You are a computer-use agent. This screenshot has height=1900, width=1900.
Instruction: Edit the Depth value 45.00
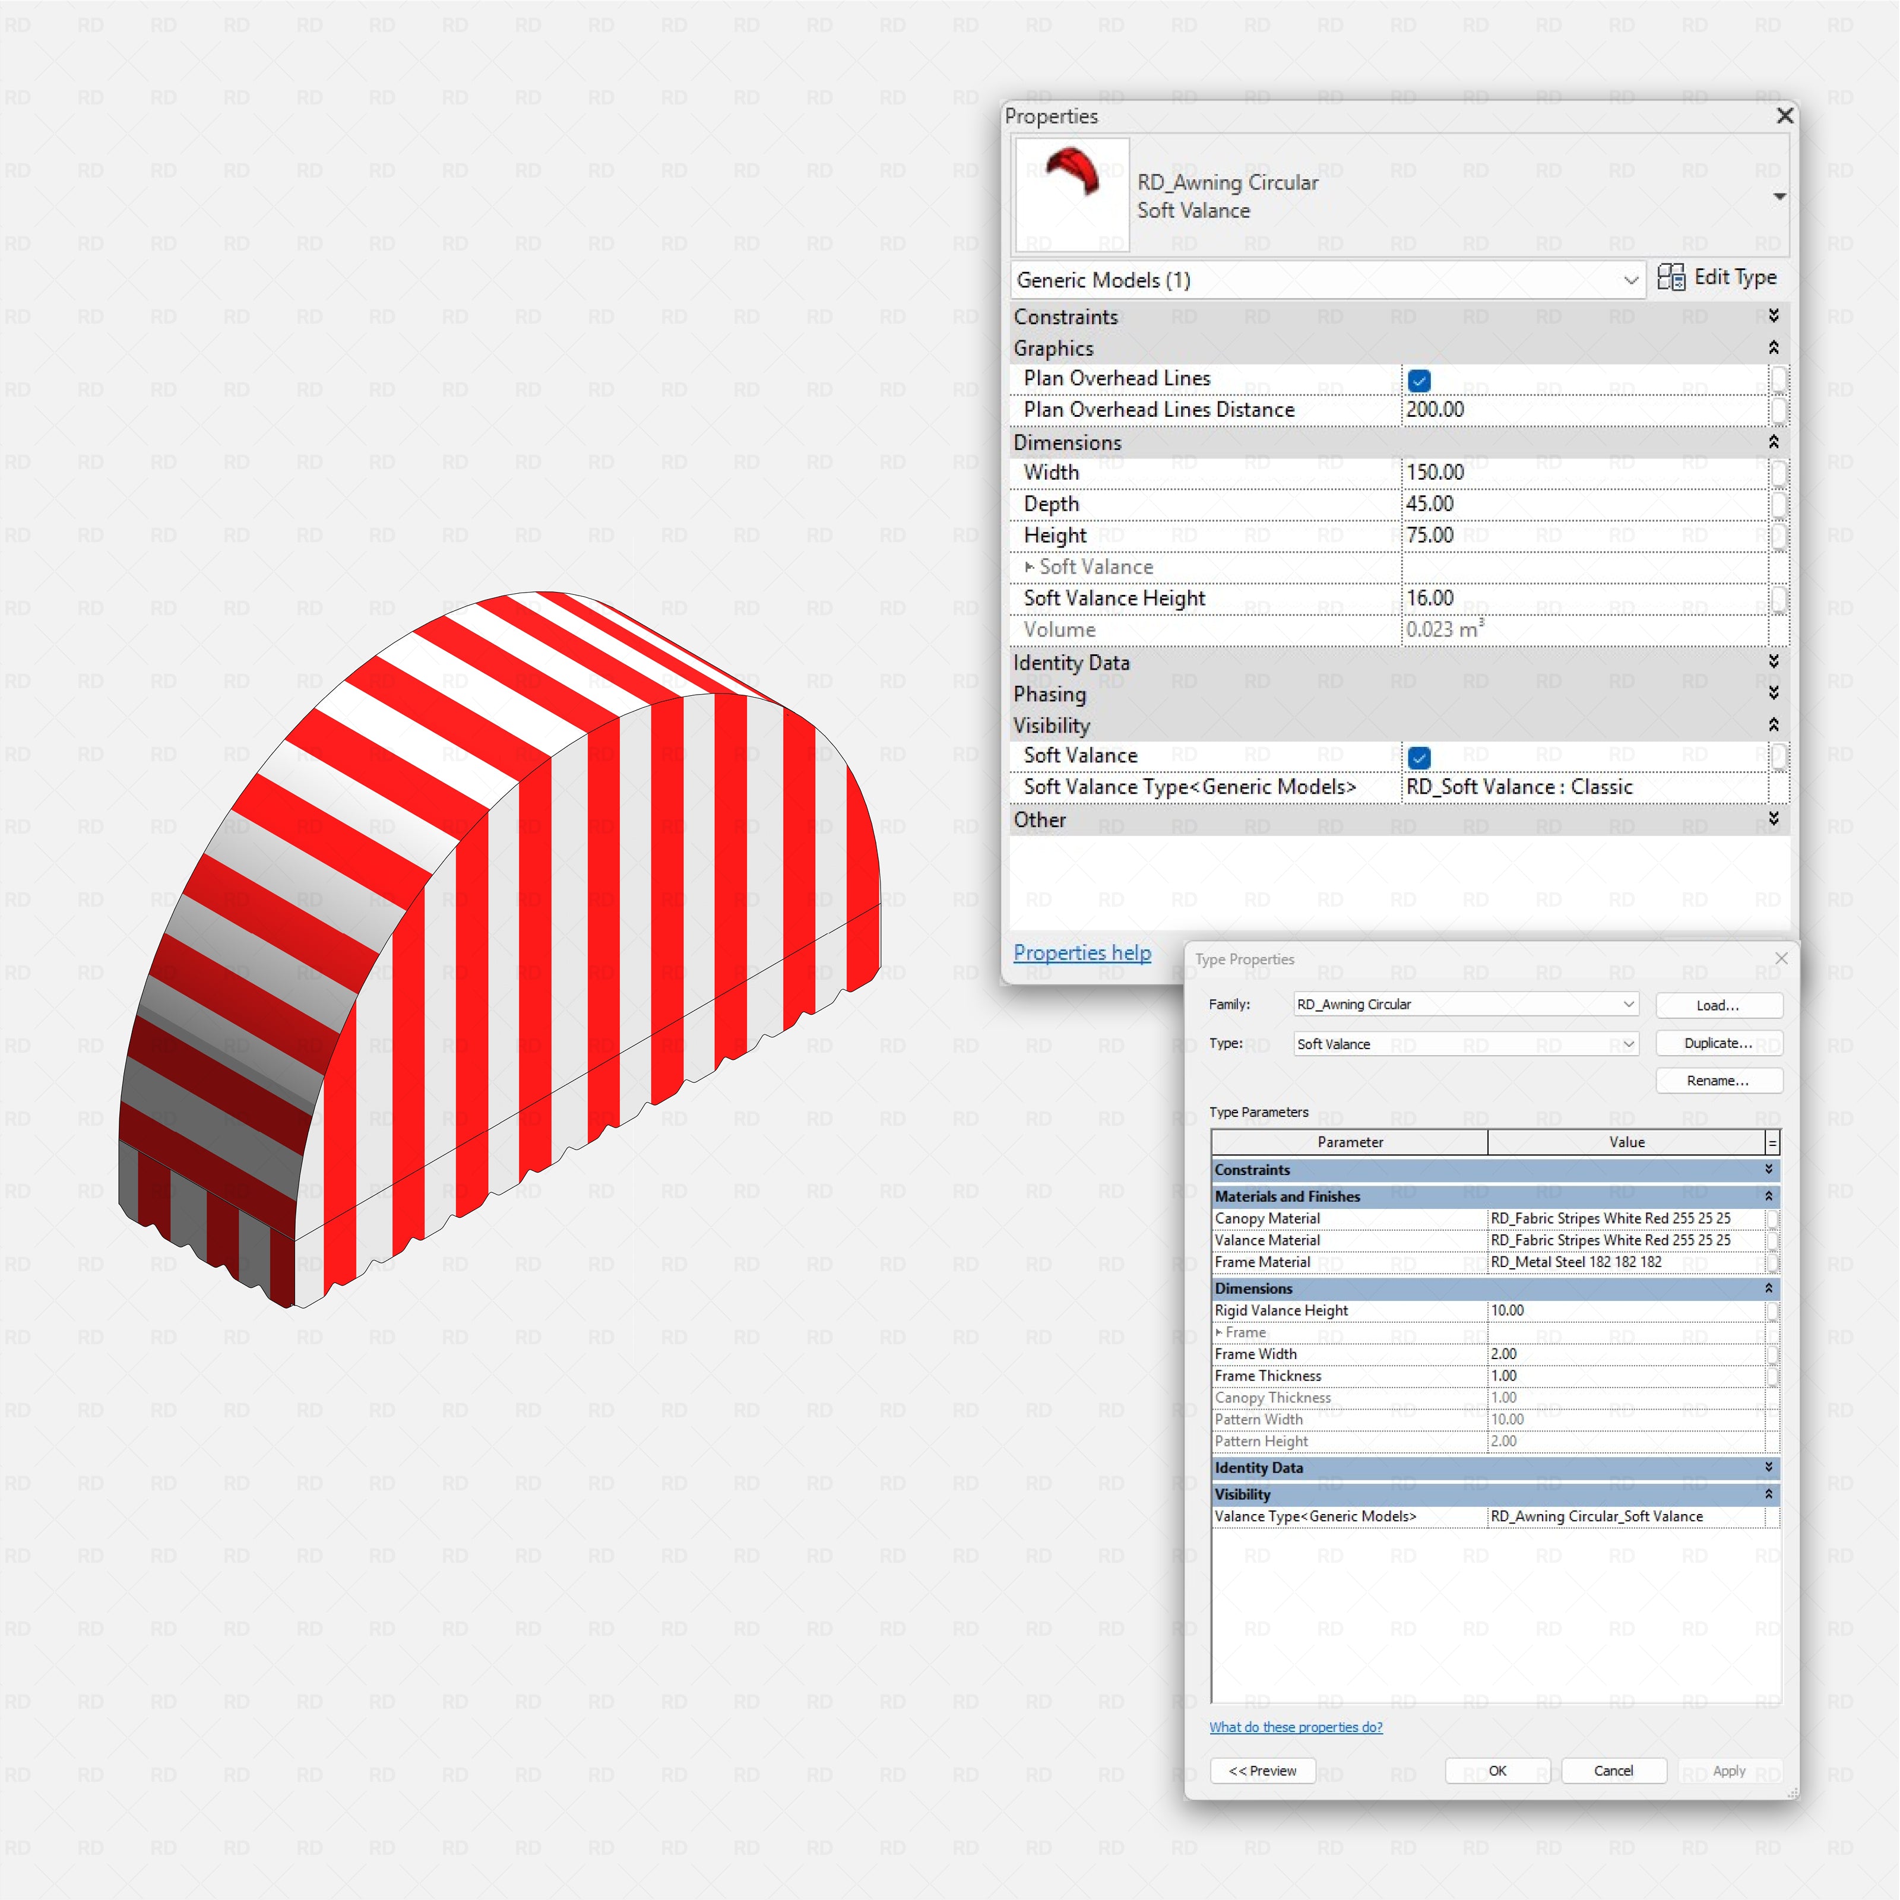point(1584,505)
